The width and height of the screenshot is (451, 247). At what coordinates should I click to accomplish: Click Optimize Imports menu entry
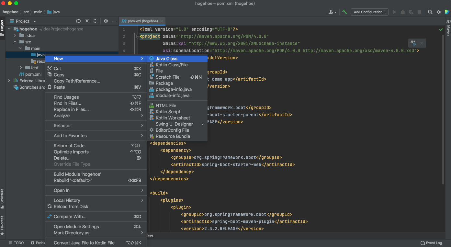pos(96,152)
